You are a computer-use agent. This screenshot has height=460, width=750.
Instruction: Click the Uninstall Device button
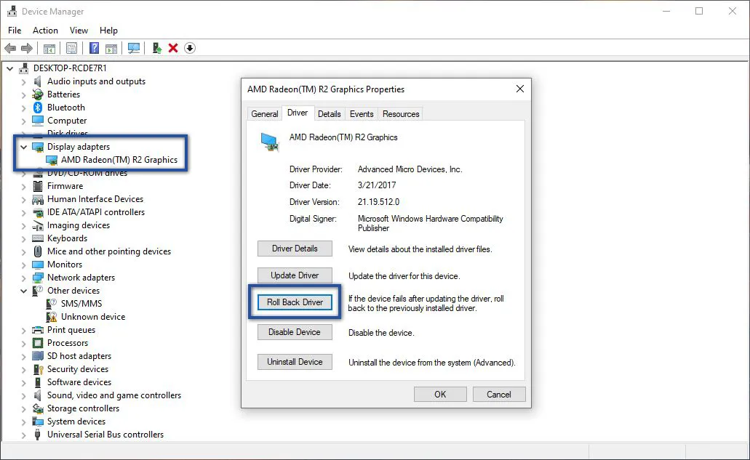pyautogui.click(x=295, y=362)
